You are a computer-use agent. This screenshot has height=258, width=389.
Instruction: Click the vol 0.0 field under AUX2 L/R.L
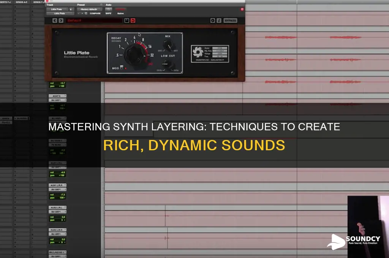point(57,217)
